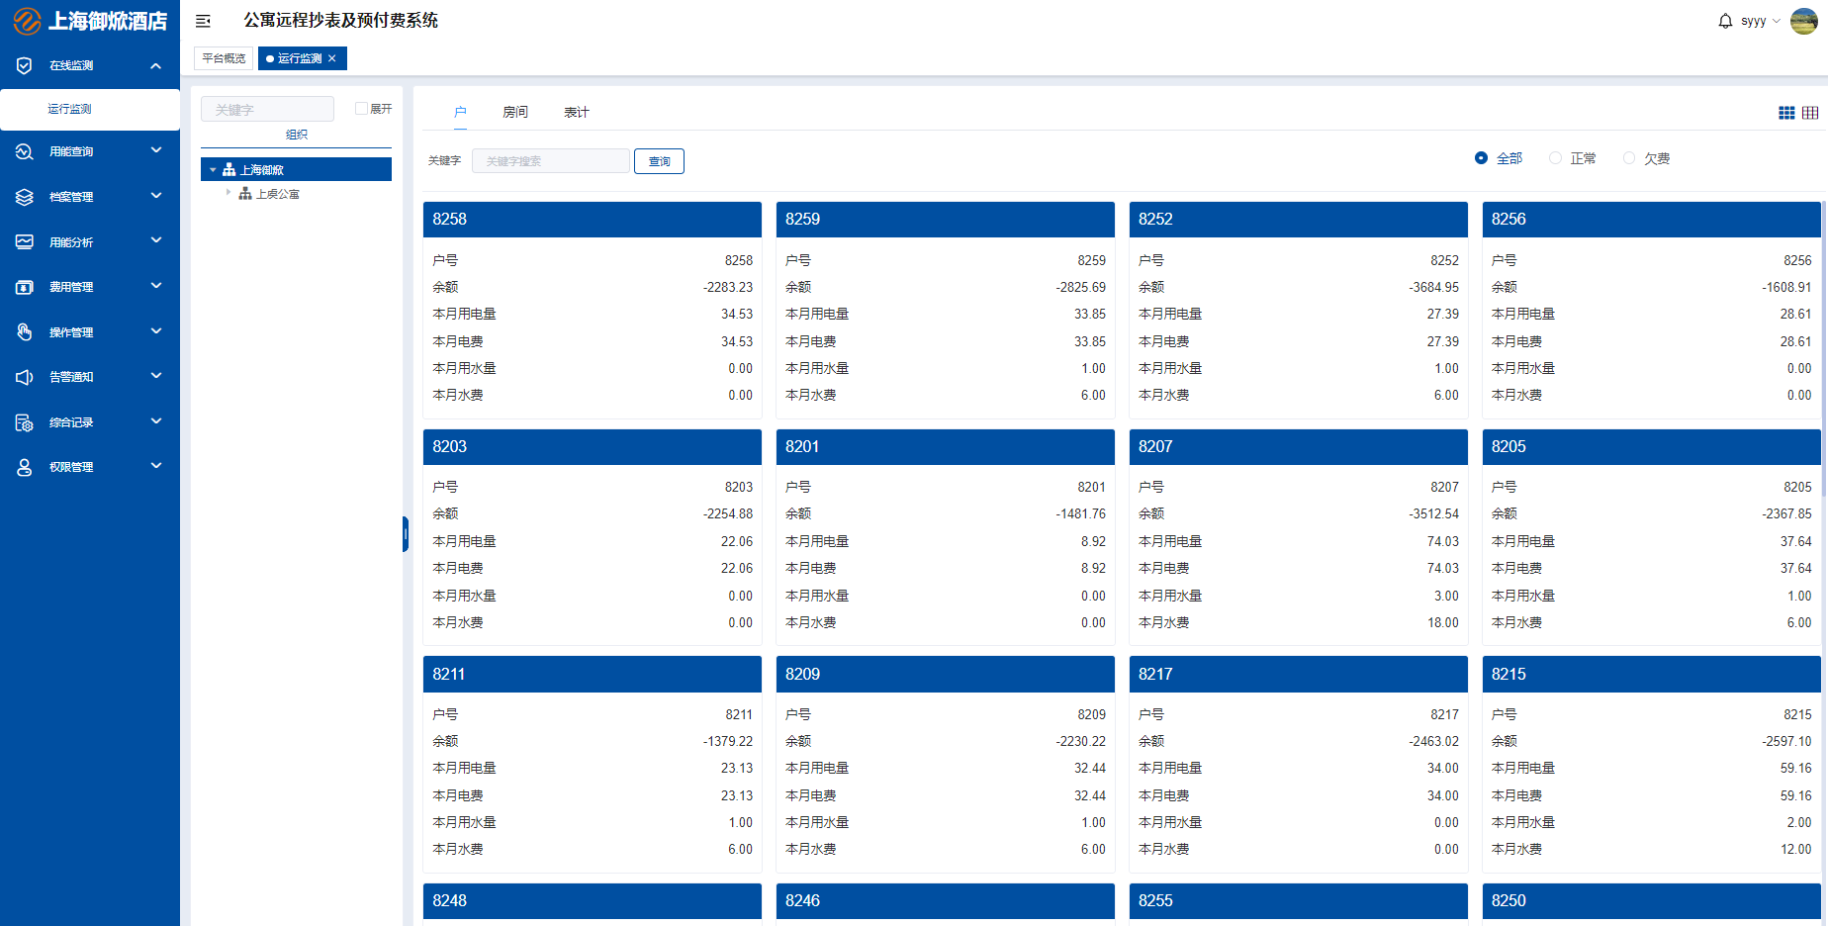This screenshot has height=926, width=1828.
Task: Switch to the 表计 tab
Action: pyautogui.click(x=577, y=112)
